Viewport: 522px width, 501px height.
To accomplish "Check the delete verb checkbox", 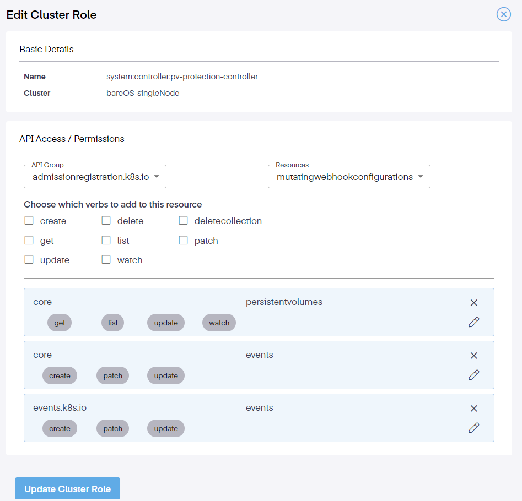I will (x=106, y=221).
